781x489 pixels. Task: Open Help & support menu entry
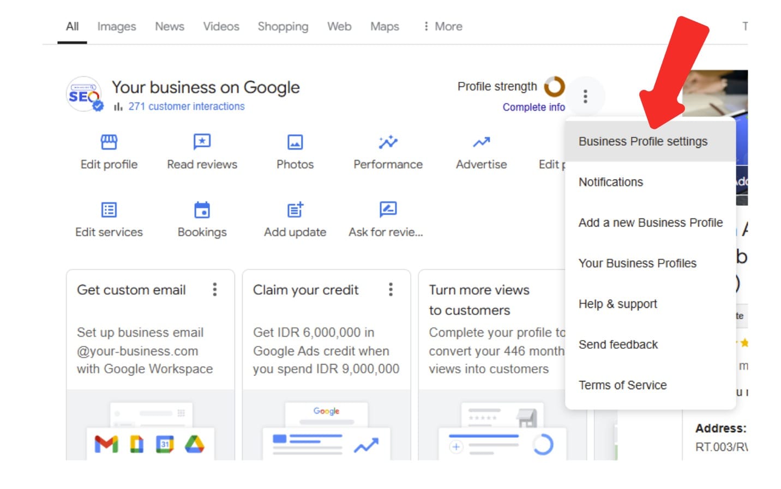click(650, 304)
